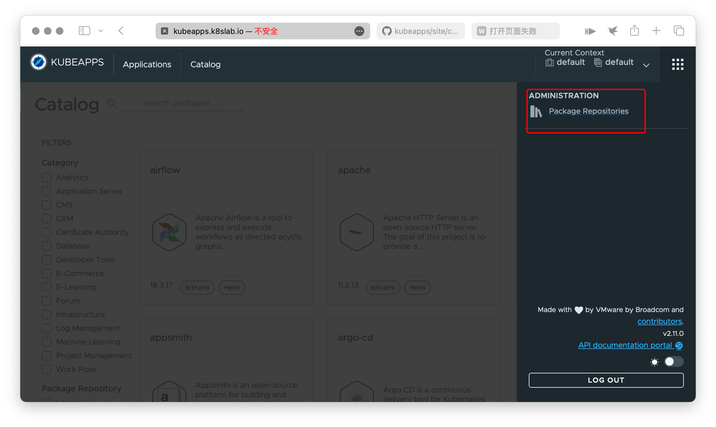Click the apache feather package icon
This screenshot has height=427, width=716.
357,232
